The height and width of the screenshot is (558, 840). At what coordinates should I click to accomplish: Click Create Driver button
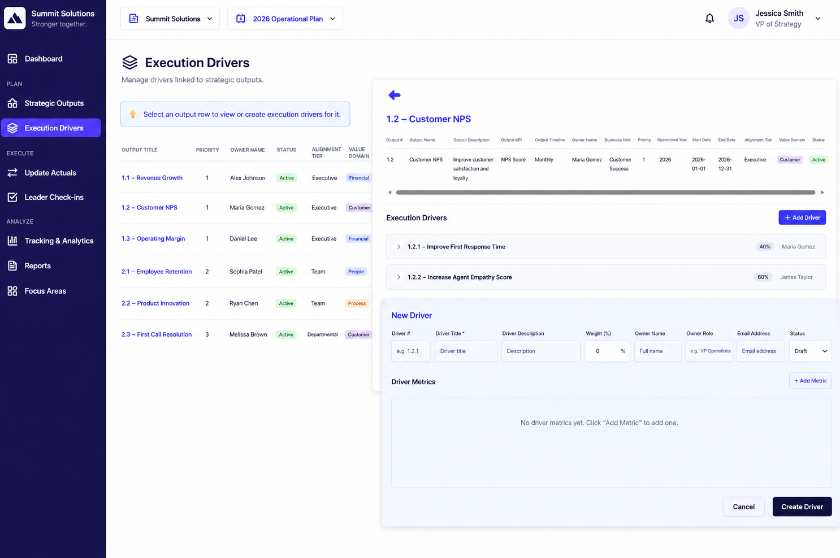click(x=802, y=507)
